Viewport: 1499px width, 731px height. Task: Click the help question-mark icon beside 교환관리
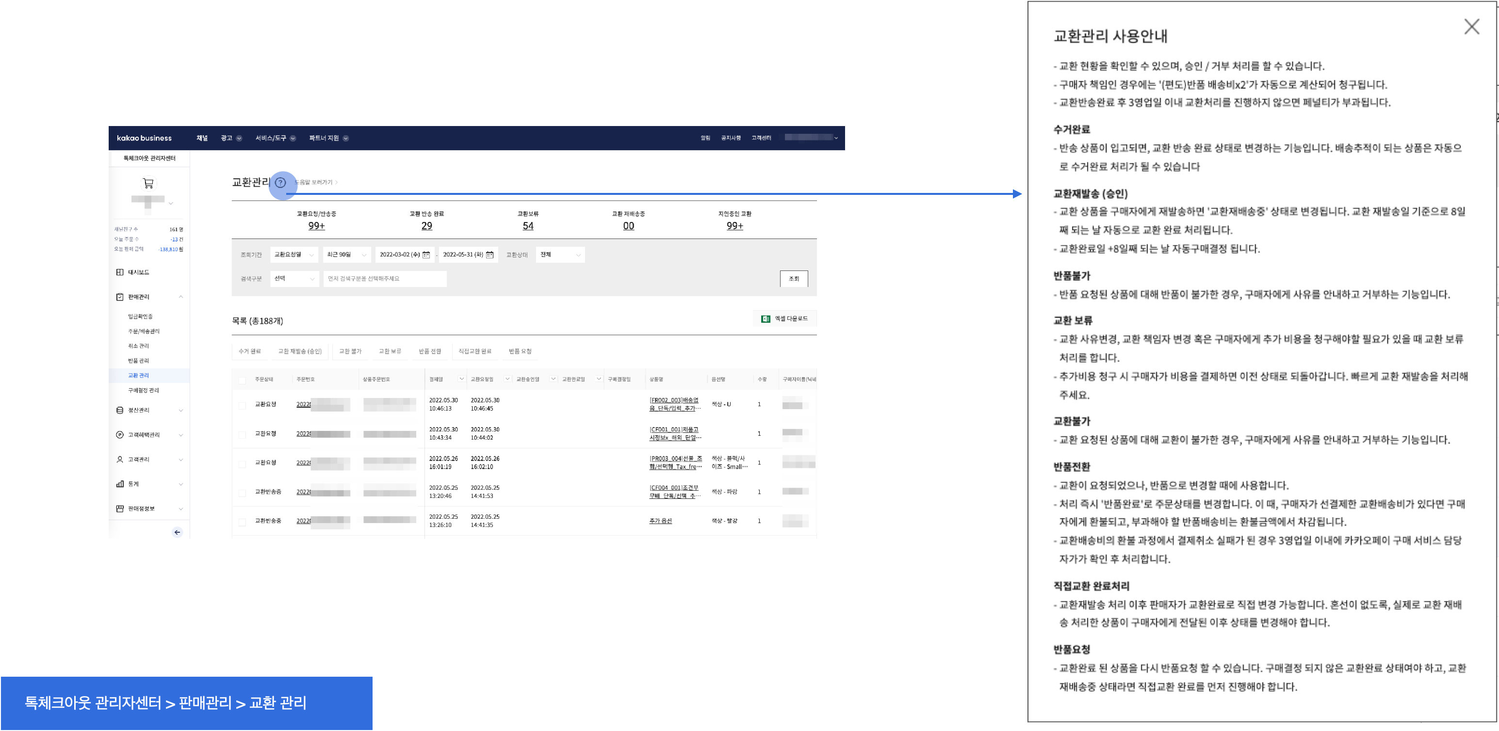(280, 183)
